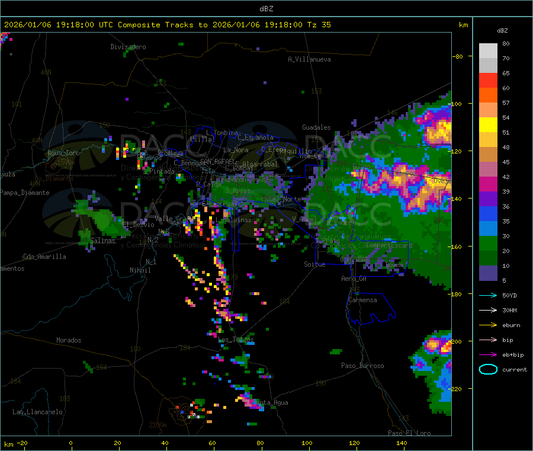533x451 pixels.
Task: Pick the blue 35-36 dBZ swatch
Action: point(488,214)
